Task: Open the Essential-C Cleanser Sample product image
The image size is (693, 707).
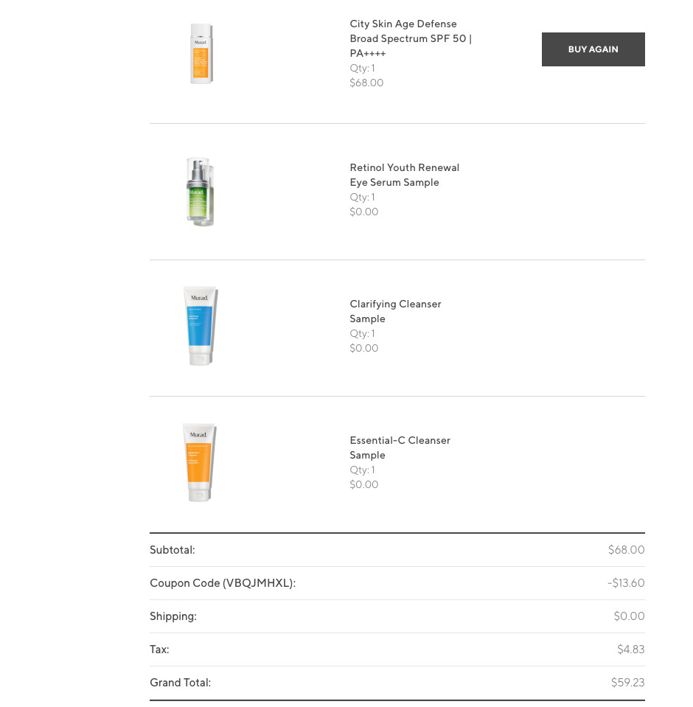Action: [199, 462]
